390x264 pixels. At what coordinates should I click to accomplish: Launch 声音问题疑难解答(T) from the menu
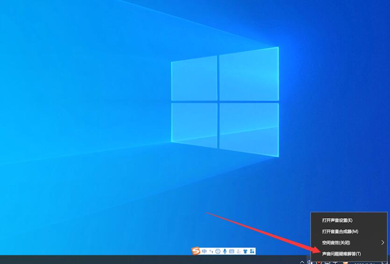tap(349, 254)
